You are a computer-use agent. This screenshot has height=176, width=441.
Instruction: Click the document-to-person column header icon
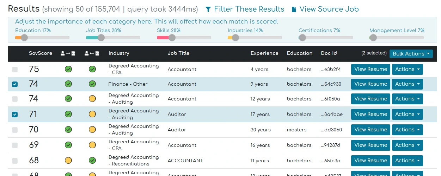92,53
